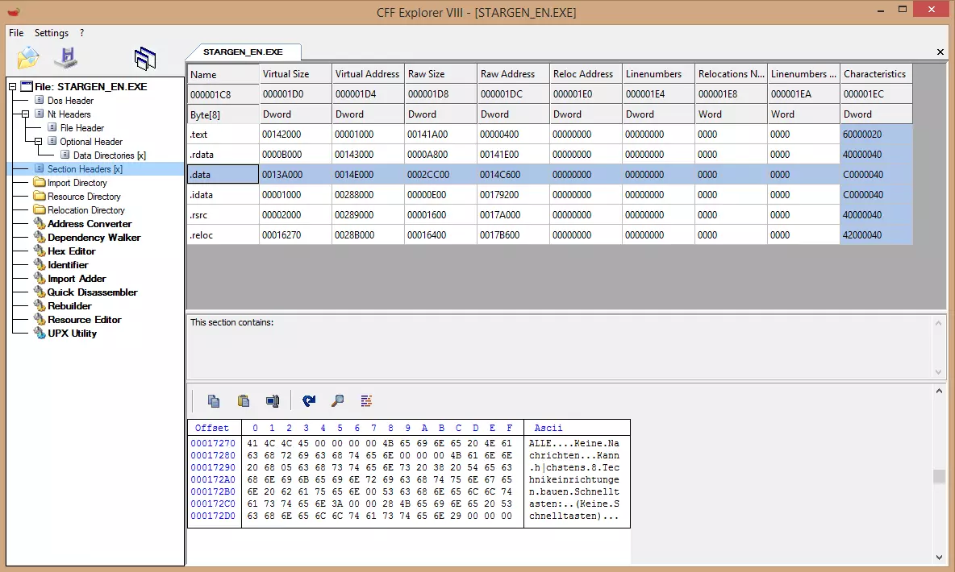Click hex panel scrollbar down arrow
This screenshot has height=572, width=955.
939,557
